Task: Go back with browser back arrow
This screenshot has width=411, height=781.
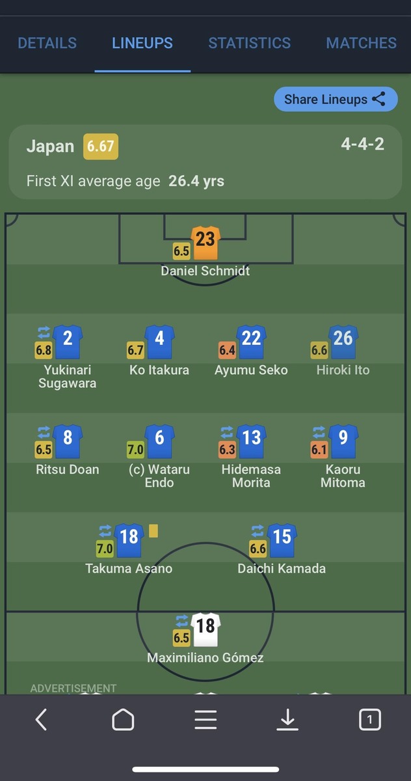Action: [x=41, y=719]
